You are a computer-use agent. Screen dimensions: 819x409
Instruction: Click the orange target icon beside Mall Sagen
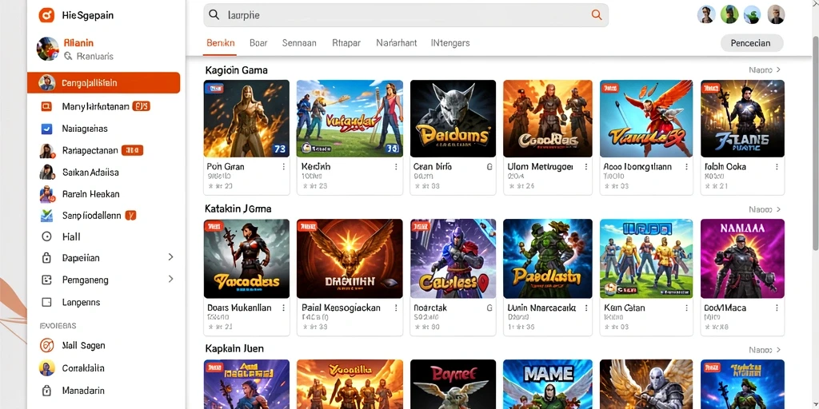[46, 345]
